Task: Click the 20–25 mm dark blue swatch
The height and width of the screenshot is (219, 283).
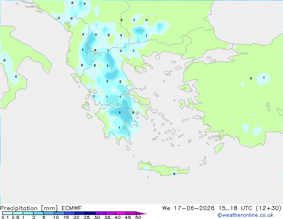Action: 80,213
